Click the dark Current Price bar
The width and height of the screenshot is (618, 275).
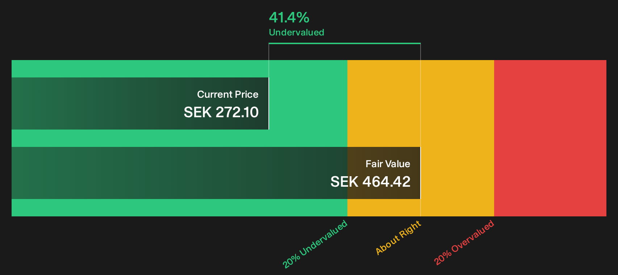click(x=140, y=103)
